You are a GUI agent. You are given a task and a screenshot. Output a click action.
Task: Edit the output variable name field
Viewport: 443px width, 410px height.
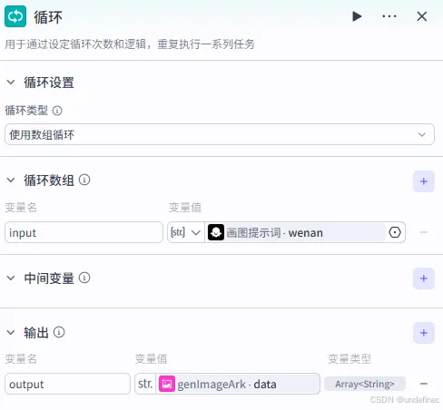coord(67,384)
